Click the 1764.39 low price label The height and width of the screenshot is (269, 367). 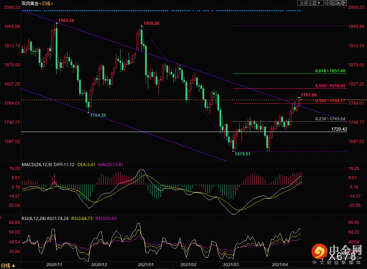[98, 115]
